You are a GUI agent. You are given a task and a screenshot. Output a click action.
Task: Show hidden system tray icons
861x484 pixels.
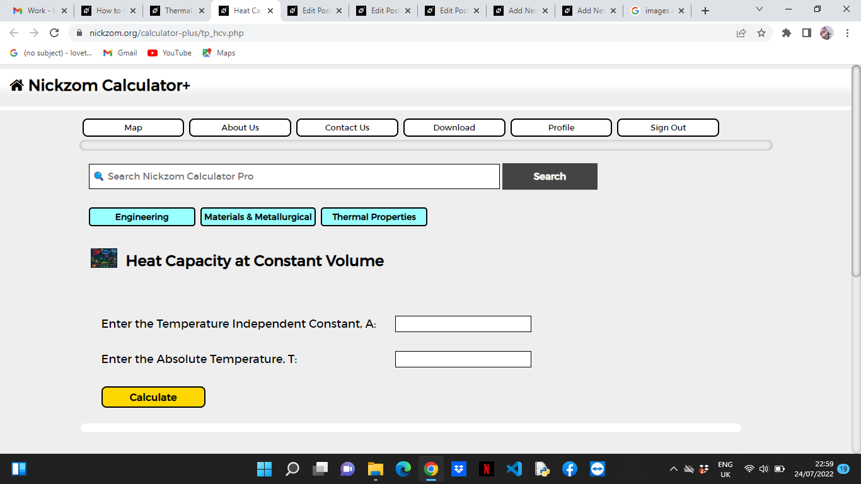tap(673, 469)
